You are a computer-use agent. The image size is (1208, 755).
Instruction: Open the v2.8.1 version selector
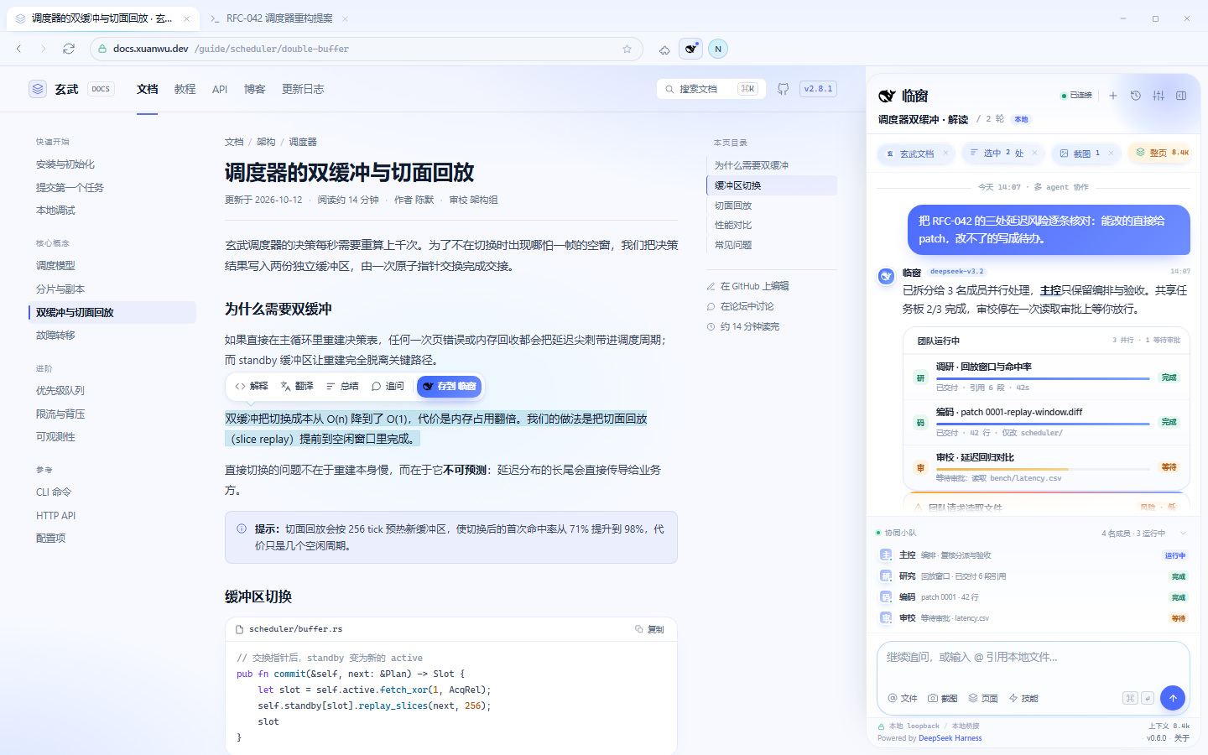pyautogui.click(x=818, y=89)
